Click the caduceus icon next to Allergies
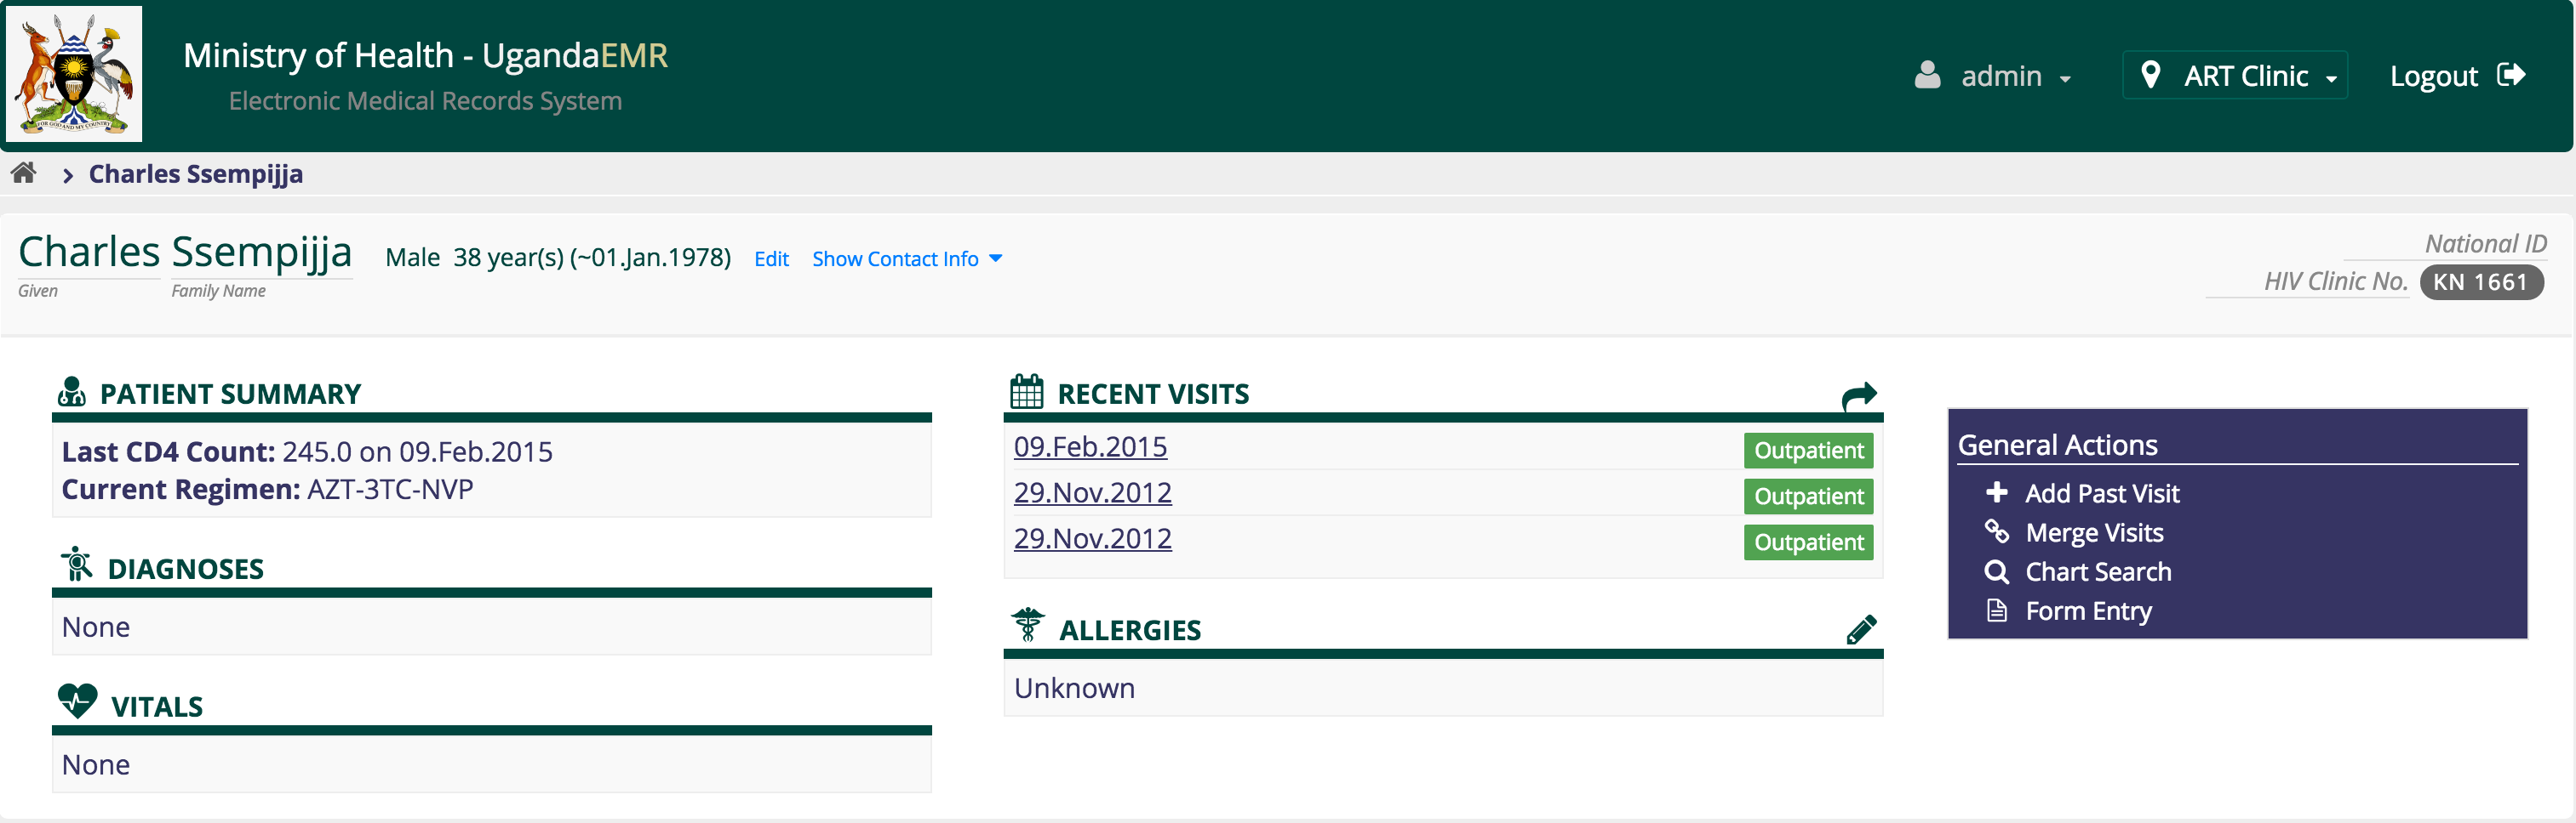The width and height of the screenshot is (2576, 823). pos(1029,627)
